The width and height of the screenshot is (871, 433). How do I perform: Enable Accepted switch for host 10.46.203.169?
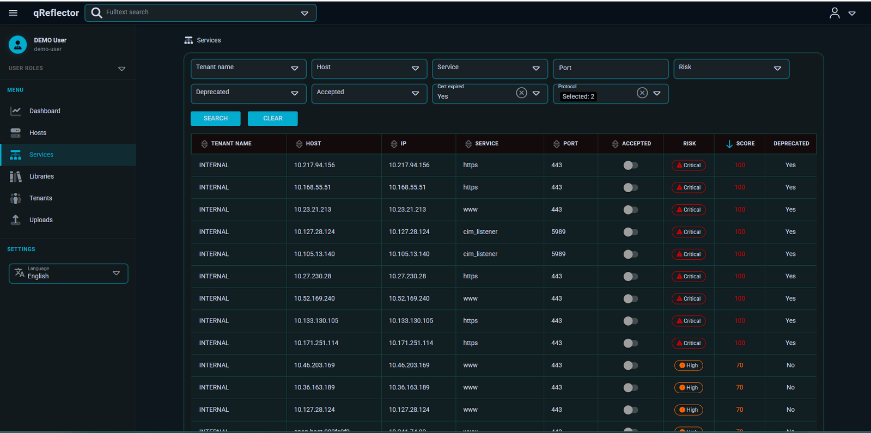pyautogui.click(x=630, y=365)
